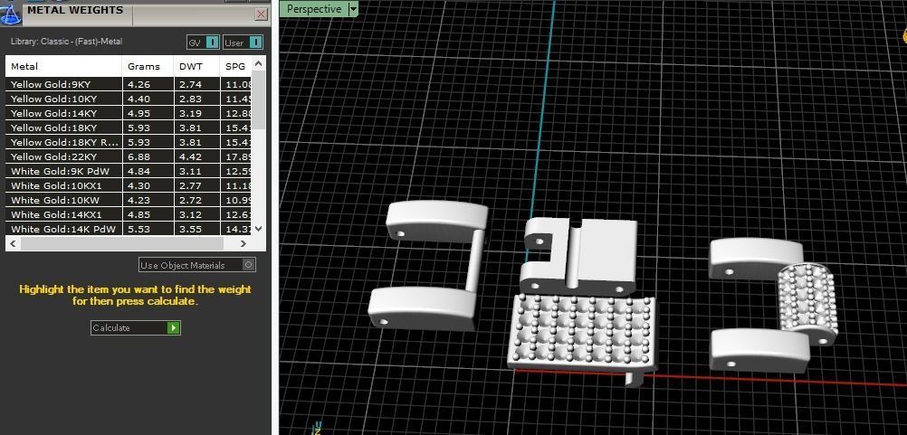Toggle the User library switch

tap(243, 43)
